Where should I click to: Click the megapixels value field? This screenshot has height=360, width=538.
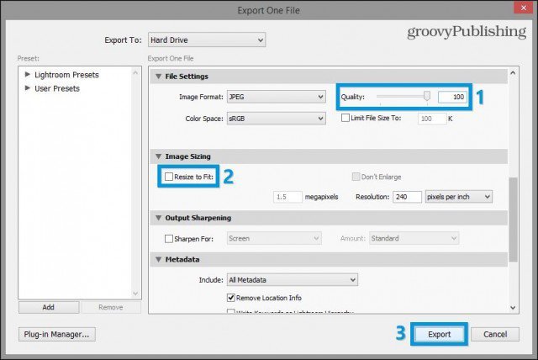pyautogui.click(x=287, y=197)
